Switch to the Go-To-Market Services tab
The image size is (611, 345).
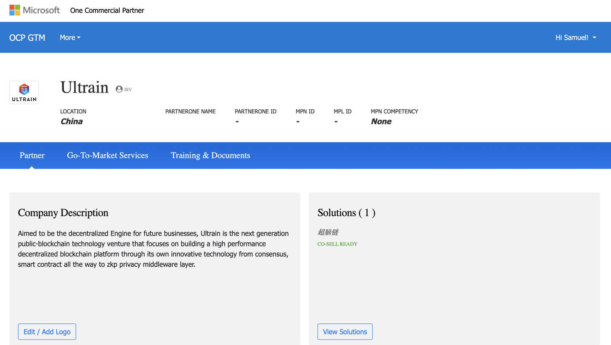pyautogui.click(x=107, y=156)
